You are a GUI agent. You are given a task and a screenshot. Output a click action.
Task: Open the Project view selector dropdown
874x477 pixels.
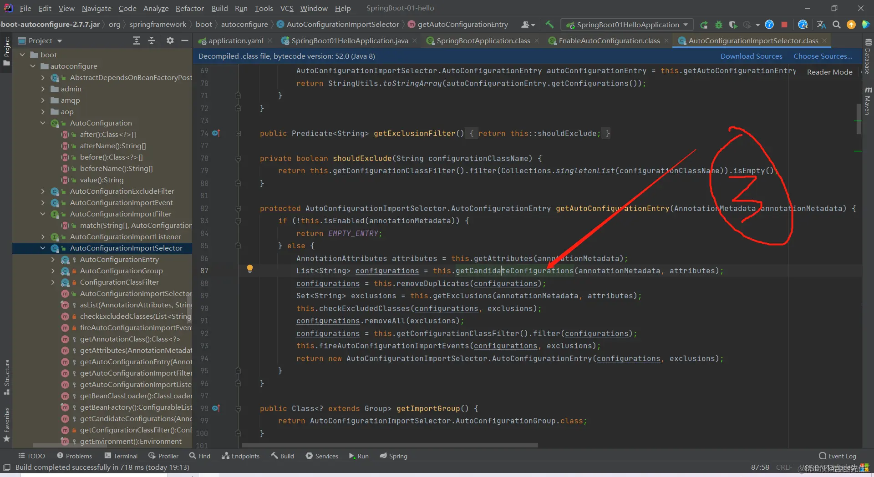point(40,41)
